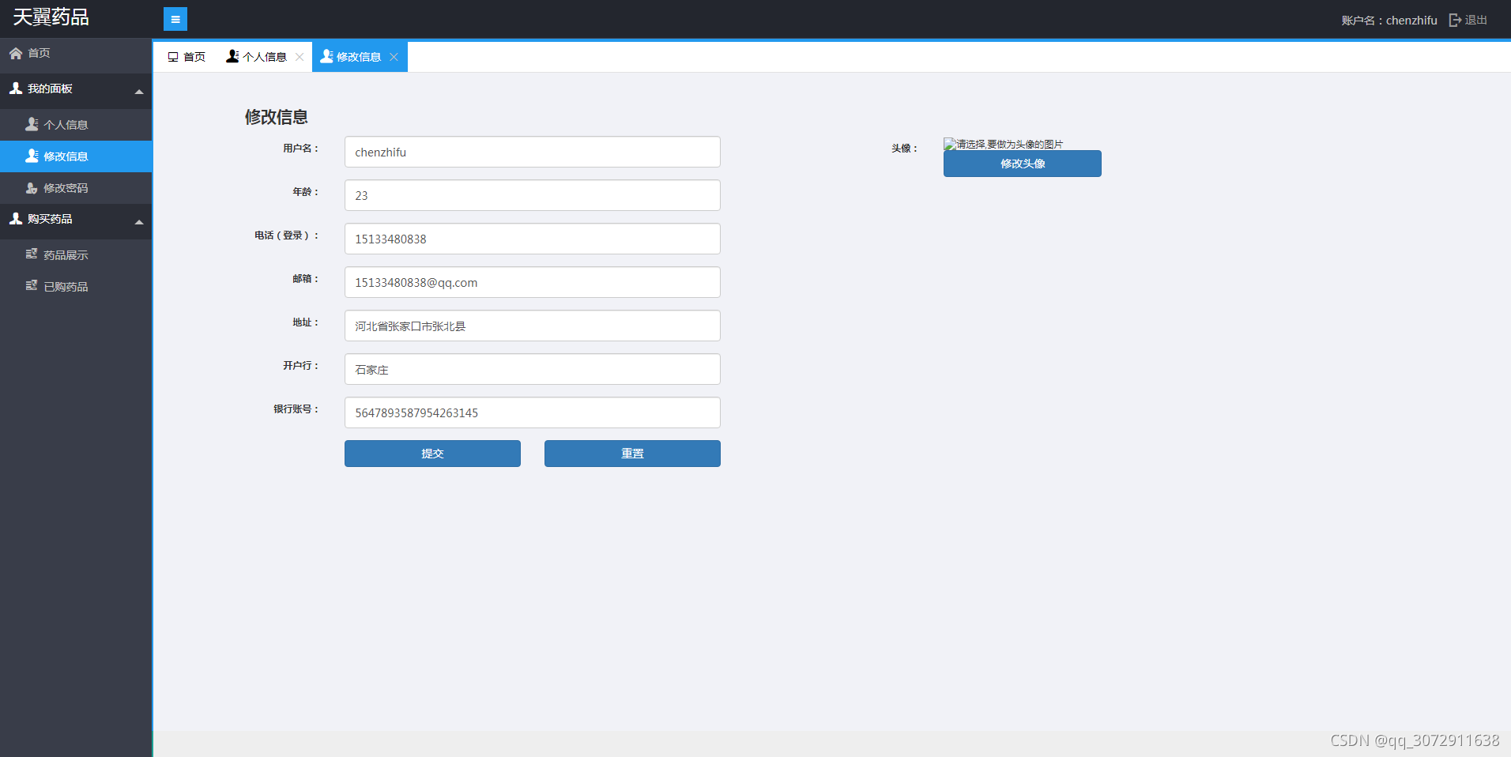The image size is (1511, 757).
Task: Click the icon beside 修改信息 in the sidebar
Action: pyautogui.click(x=32, y=156)
